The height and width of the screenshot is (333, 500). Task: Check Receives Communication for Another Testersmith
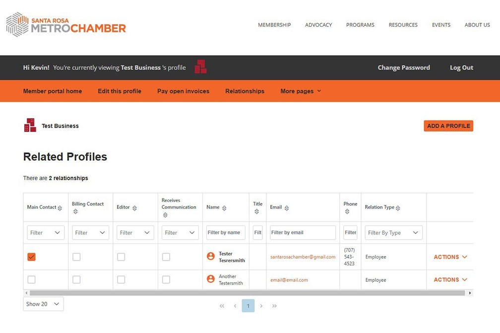click(x=166, y=280)
